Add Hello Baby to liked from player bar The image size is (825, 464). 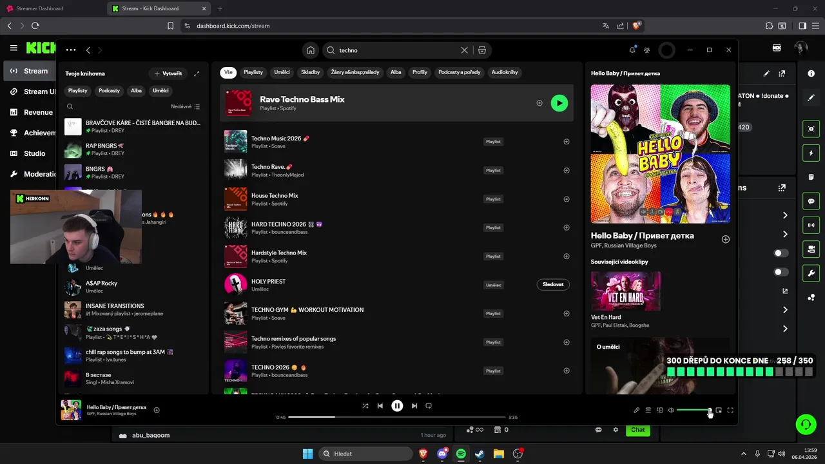[x=157, y=410]
